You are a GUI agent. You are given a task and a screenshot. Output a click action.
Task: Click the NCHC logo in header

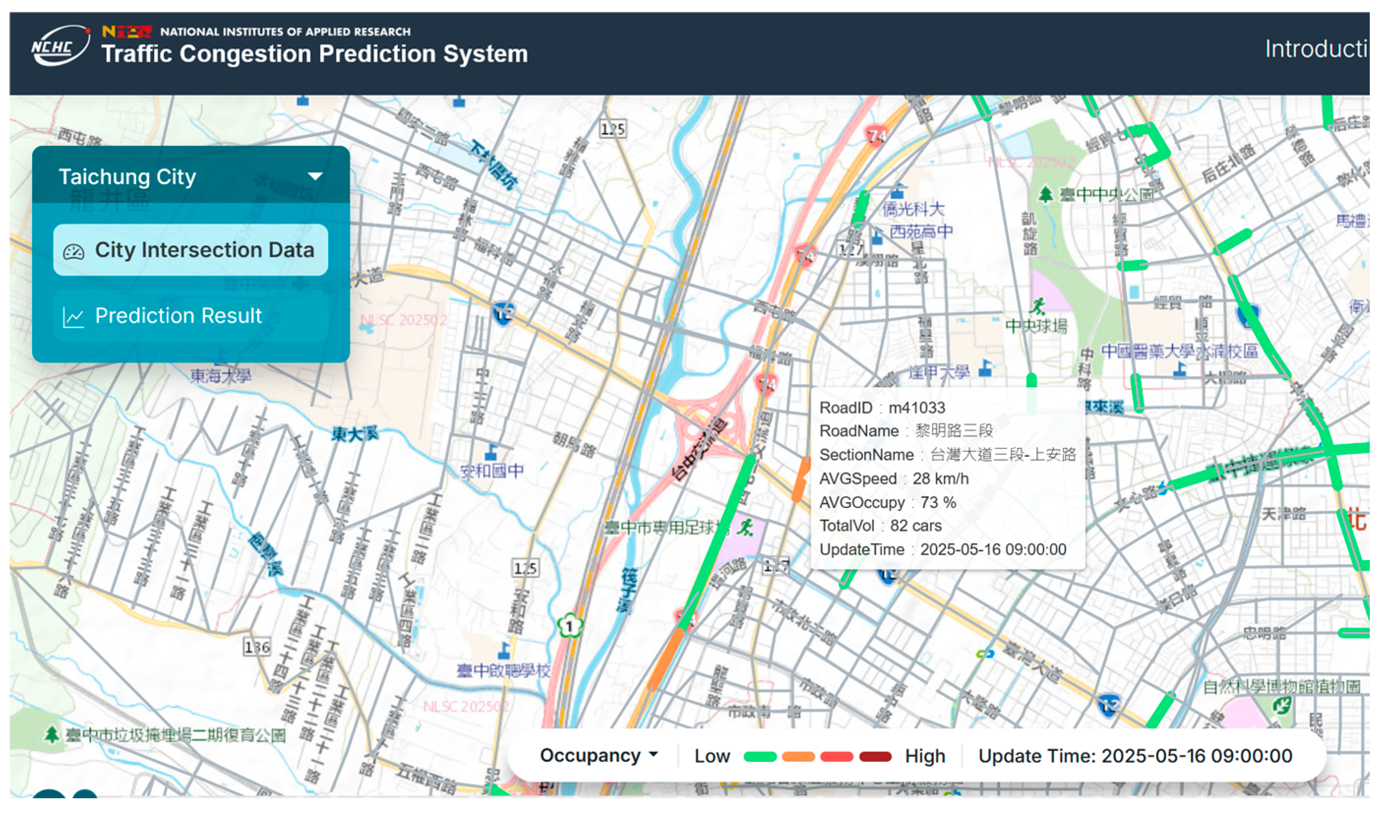click(60, 47)
